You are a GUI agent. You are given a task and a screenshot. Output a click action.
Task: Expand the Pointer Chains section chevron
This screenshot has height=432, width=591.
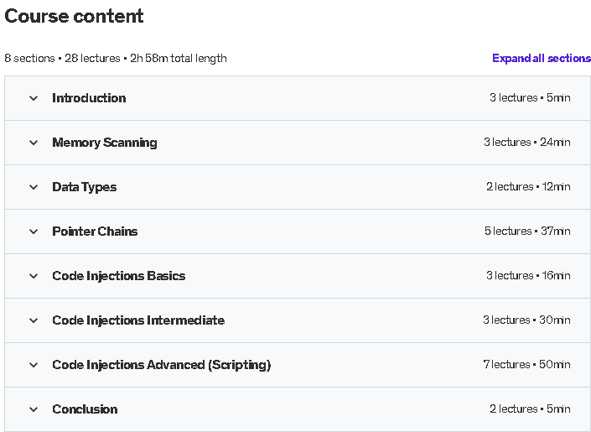tap(34, 232)
